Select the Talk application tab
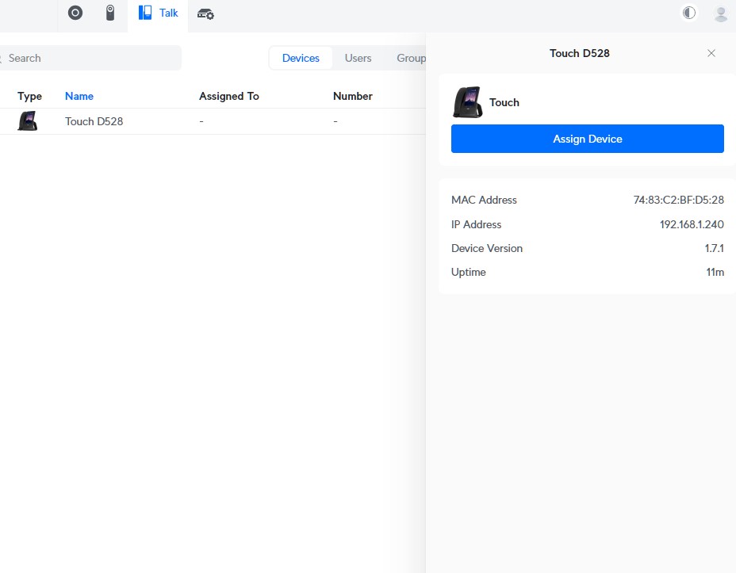The image size is (736, 573). [159, 13]
